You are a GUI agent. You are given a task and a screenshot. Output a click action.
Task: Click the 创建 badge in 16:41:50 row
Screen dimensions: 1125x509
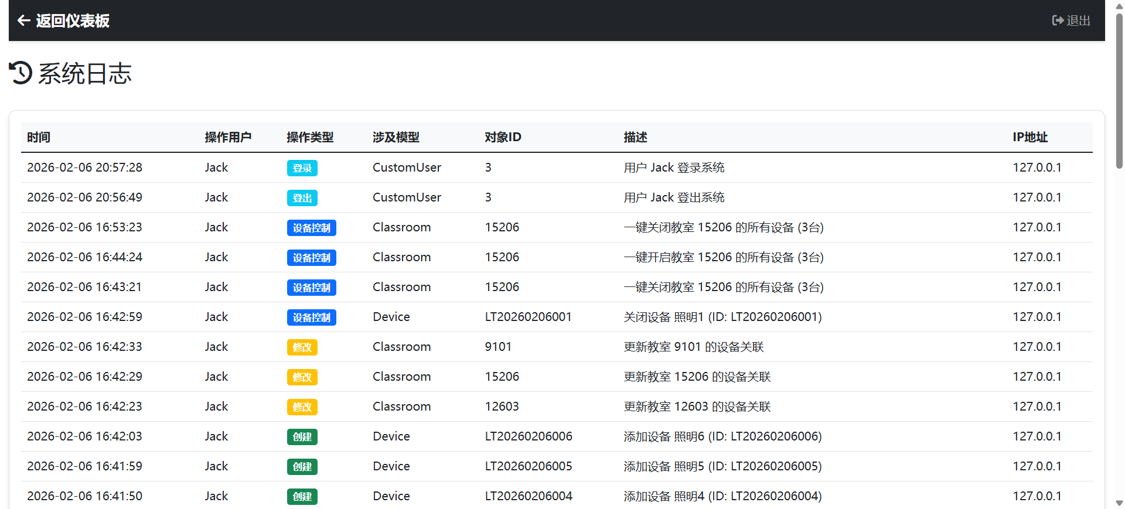(x=302, y=497)
